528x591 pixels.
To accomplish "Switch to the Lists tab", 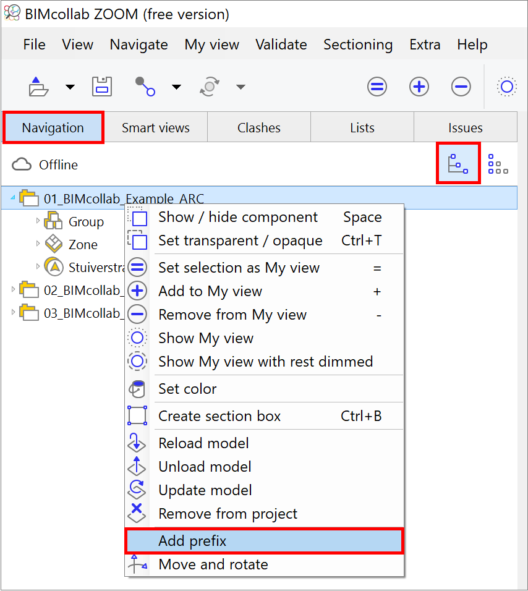I will (362, 128).
